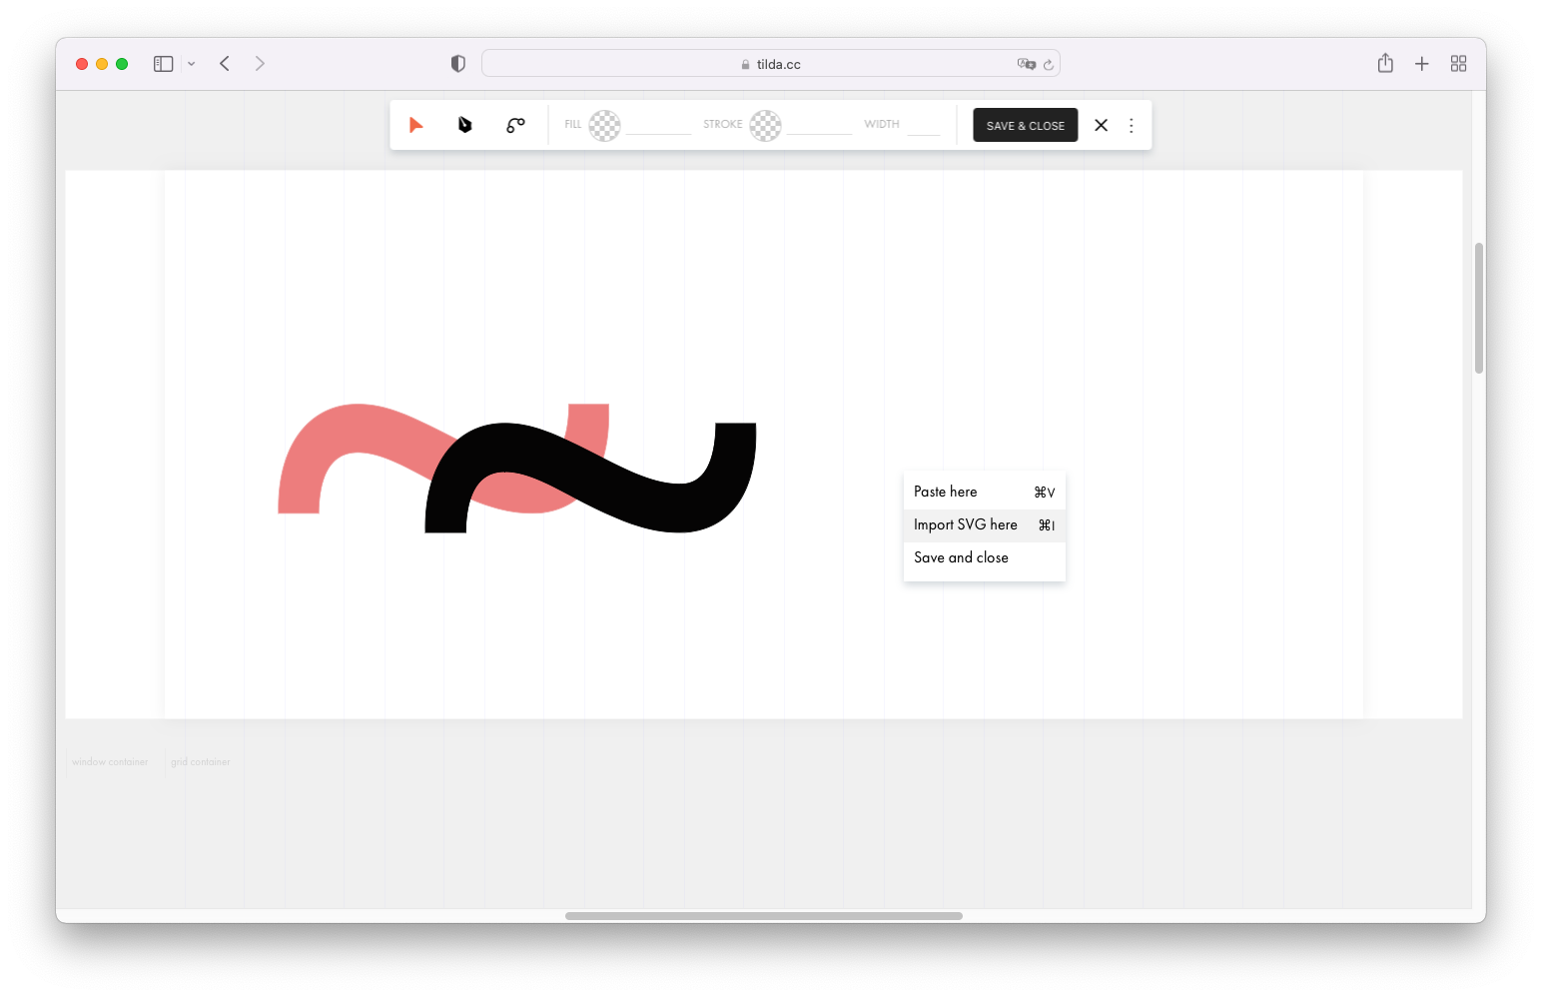Choose Save and close from the context menu
Viewport: 1542px width, 997px height.
[x=961, y=557]
